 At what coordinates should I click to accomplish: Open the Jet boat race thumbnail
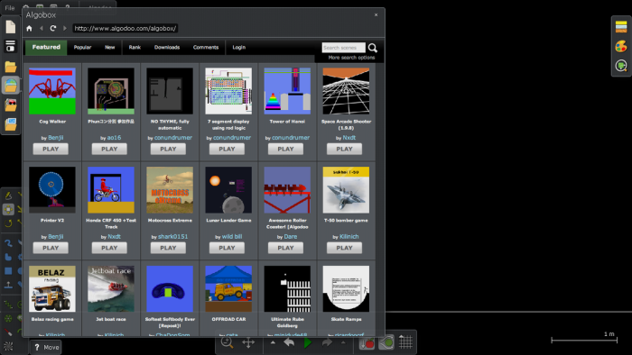[x=111, y=288]
